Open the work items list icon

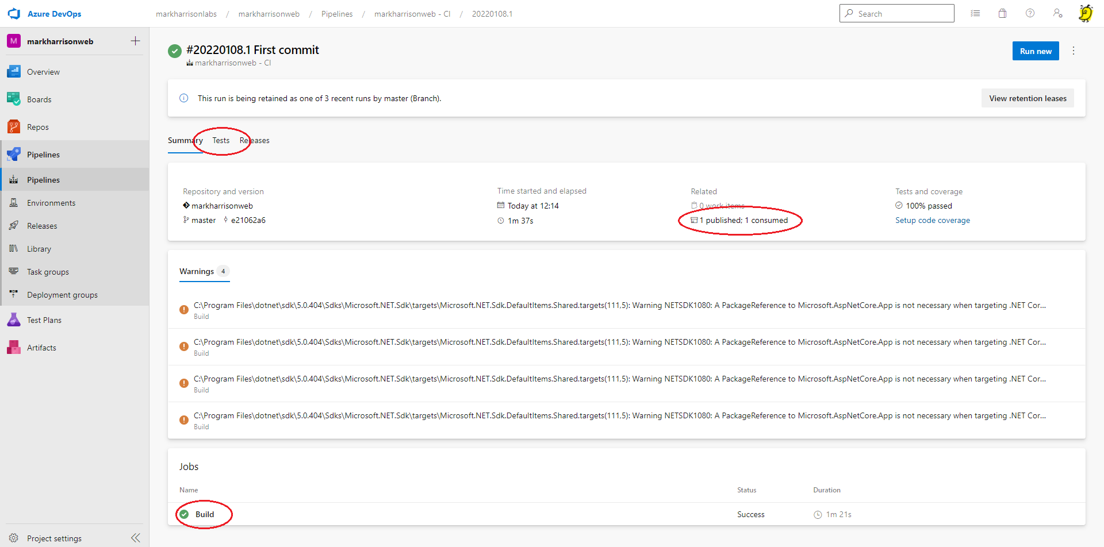click(x=975, y=13)
